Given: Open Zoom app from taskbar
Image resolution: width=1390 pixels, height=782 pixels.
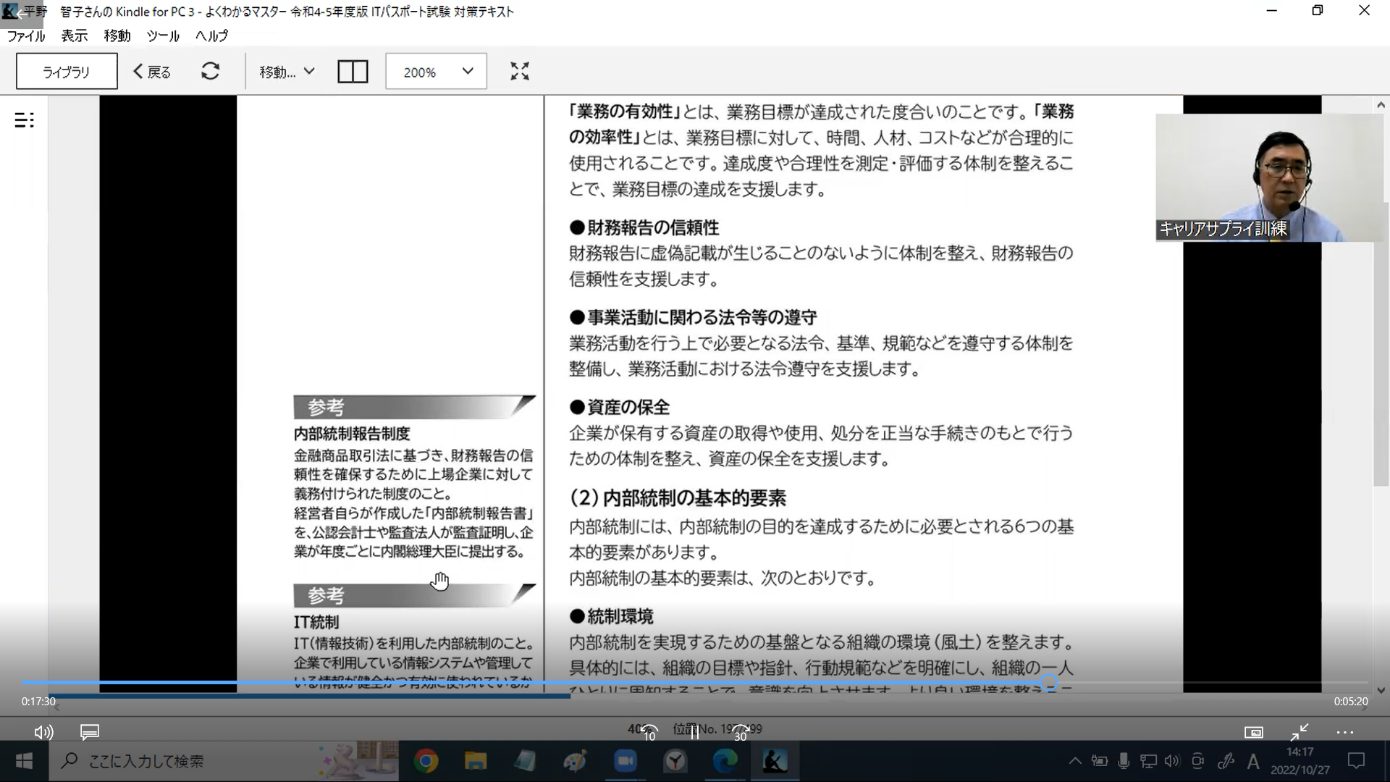Looking at the screenshot, I should point(625,761).
